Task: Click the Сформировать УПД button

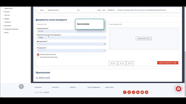Action: point(144,38)
